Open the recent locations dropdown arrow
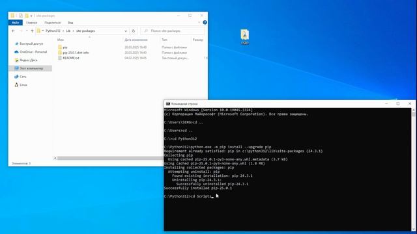The image size is (417, 234). [x=27, y=31]
